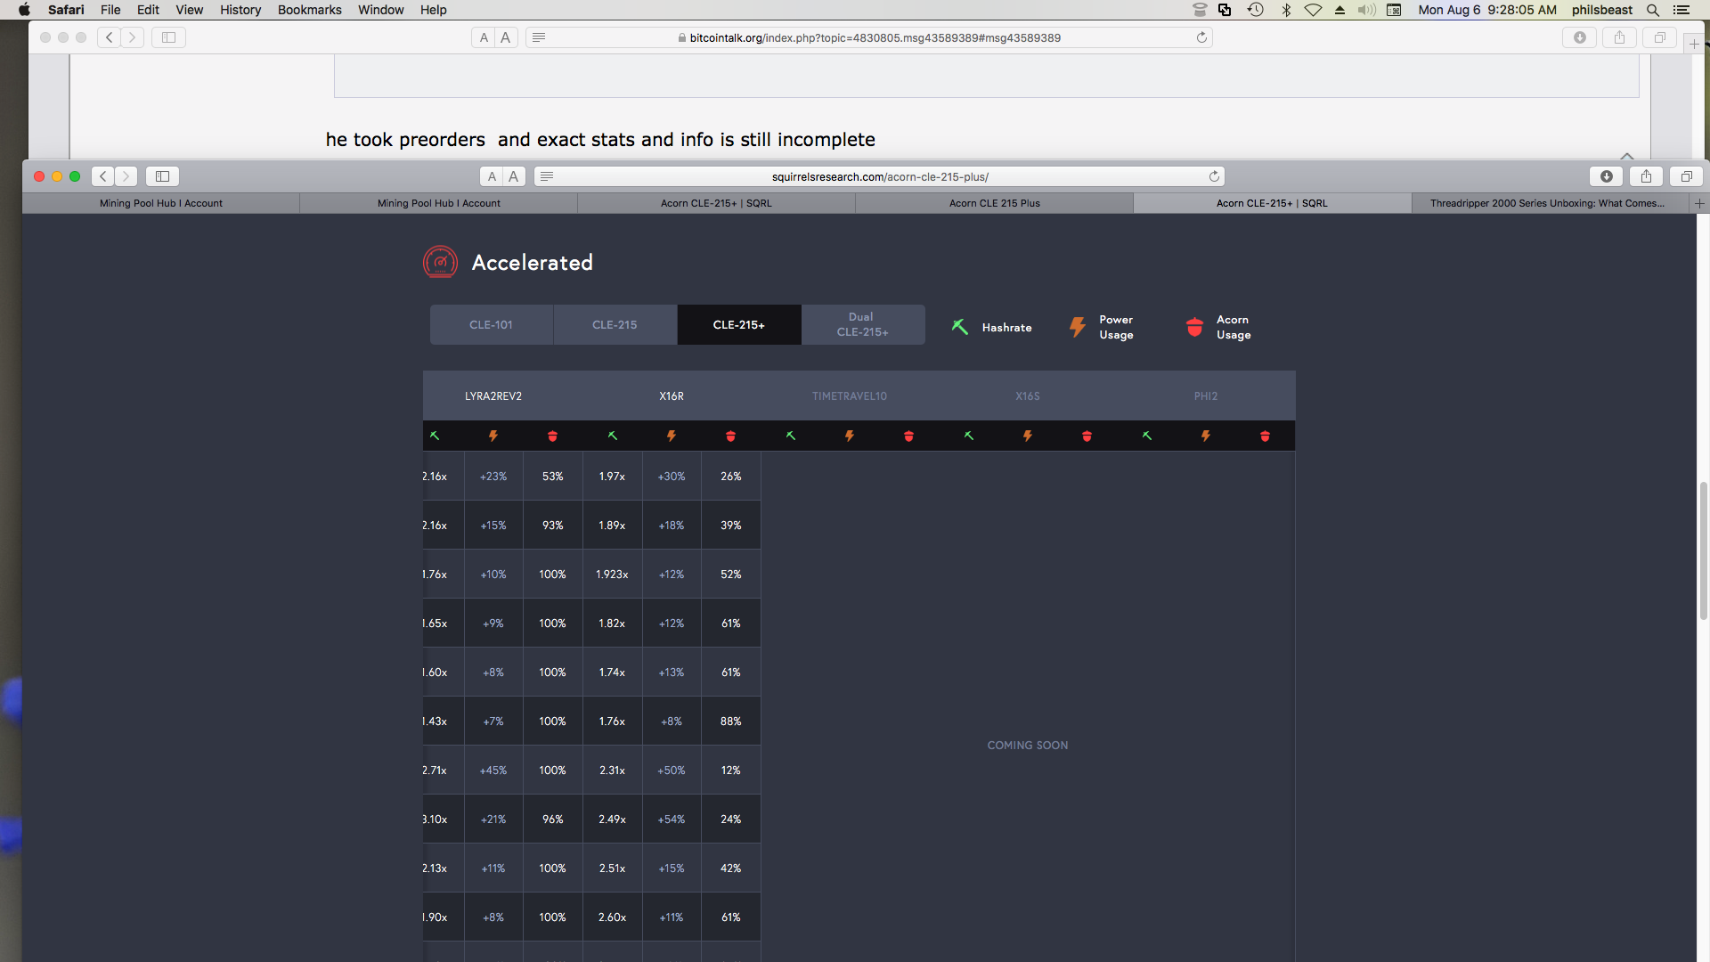Screen dimensions: 1710x962
Task: Open the Edit menu
Action: (x=148, y=10)
